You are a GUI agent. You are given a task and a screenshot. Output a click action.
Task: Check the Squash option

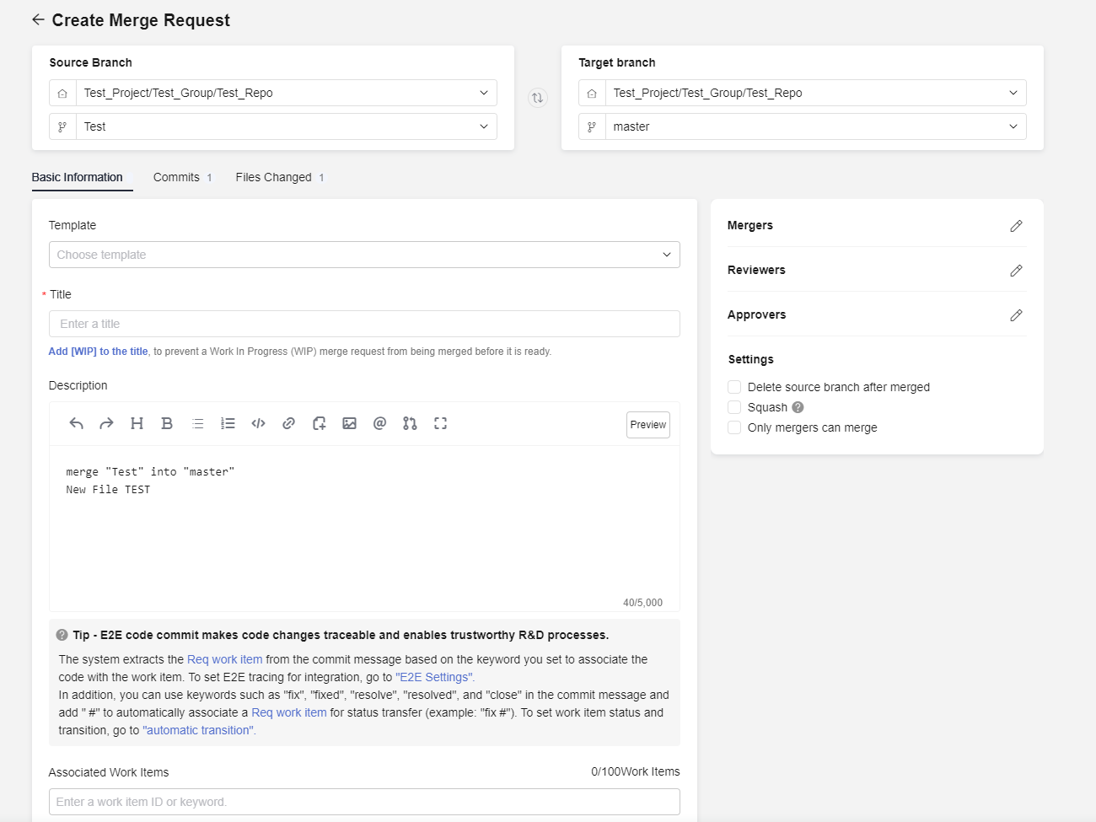point(734,407)
